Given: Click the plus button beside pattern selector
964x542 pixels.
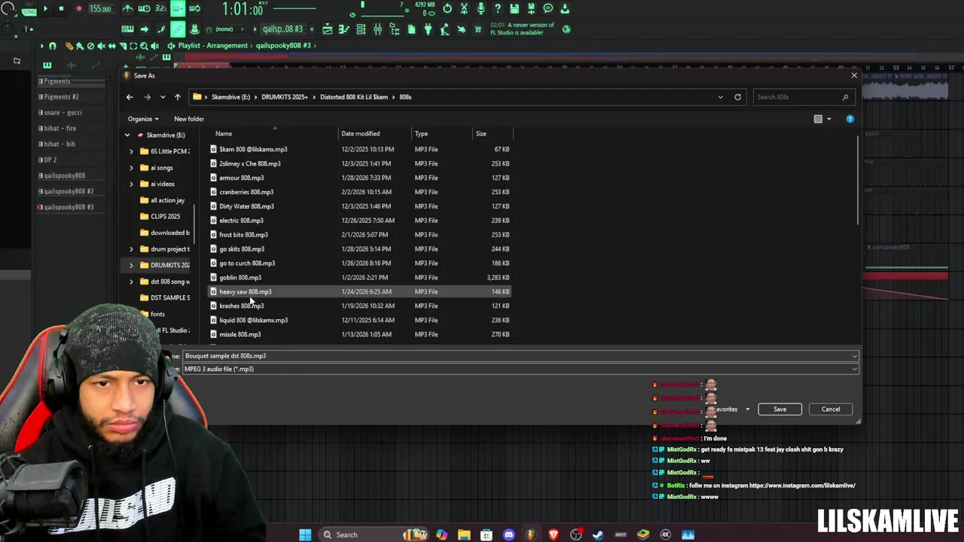Looking at the screenshot, I should (310, 29).
